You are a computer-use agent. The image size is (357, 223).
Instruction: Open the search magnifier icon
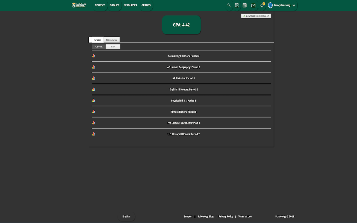(x=229, y=5)
